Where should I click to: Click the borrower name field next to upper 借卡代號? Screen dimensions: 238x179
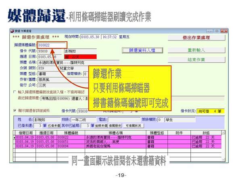pos(80,51)
